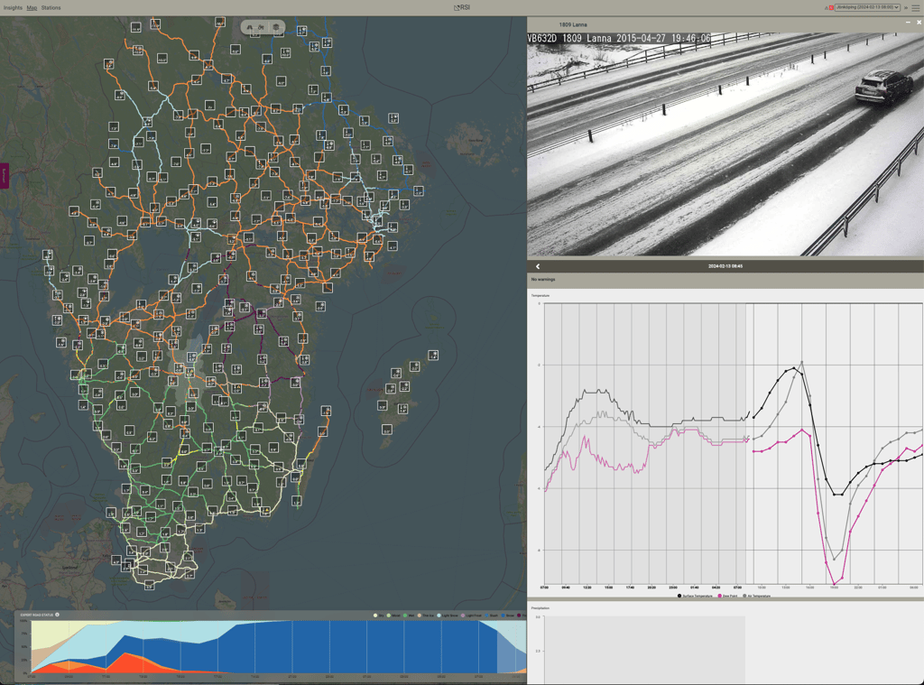Open the Stations tab

click(51, 7)
